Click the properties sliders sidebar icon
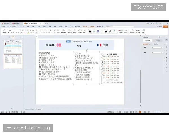This screenshot has width=169, height=135. 166,40
